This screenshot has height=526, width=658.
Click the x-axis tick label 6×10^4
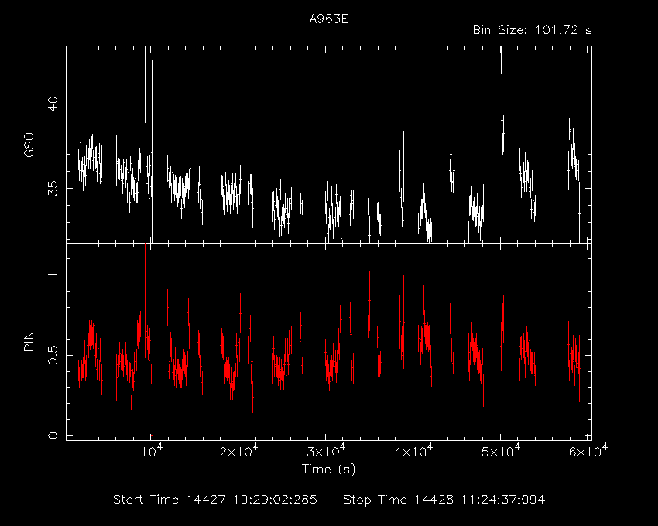point(588,451)
